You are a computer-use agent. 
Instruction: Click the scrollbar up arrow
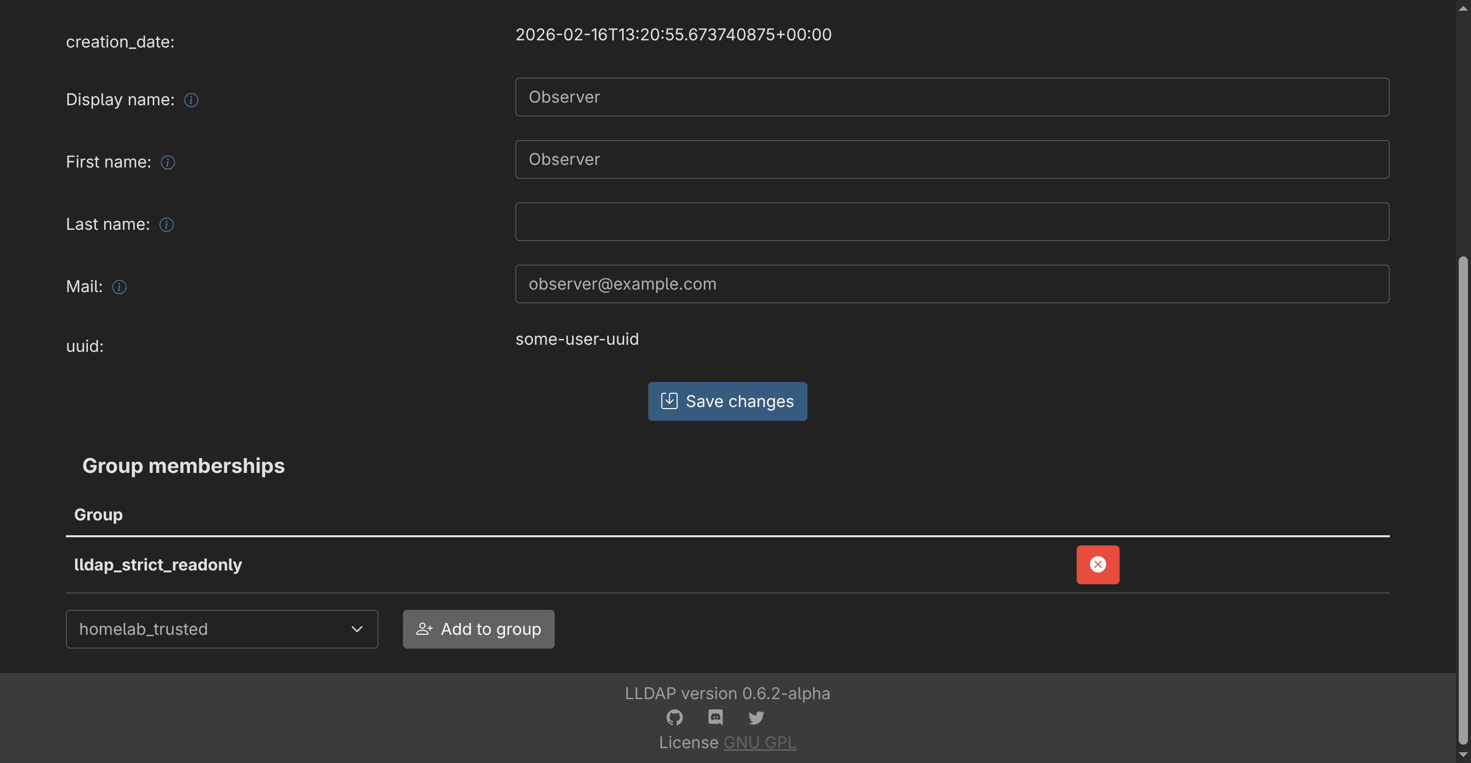1463,8
